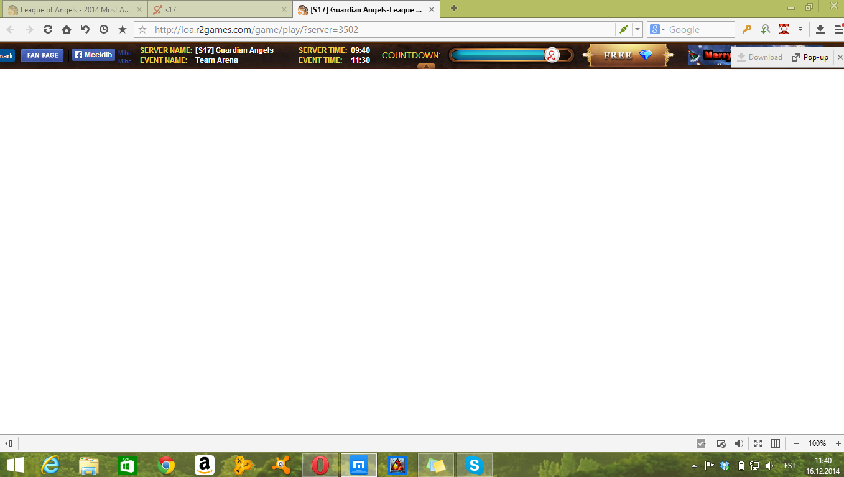
Task: Open the download manager arrow icon
Action: click(820, 29)
